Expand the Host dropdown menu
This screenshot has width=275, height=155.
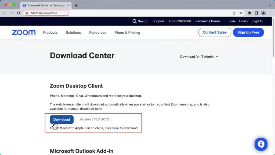click(244, 21)
